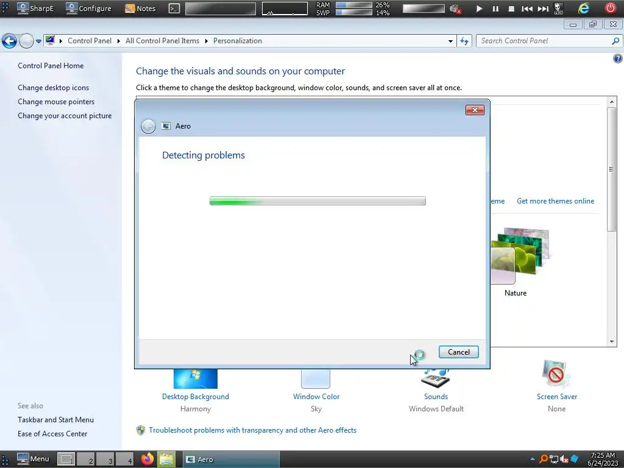Open Window Color settings
This screenshot has height=468, width=624.
click(316, 396)
